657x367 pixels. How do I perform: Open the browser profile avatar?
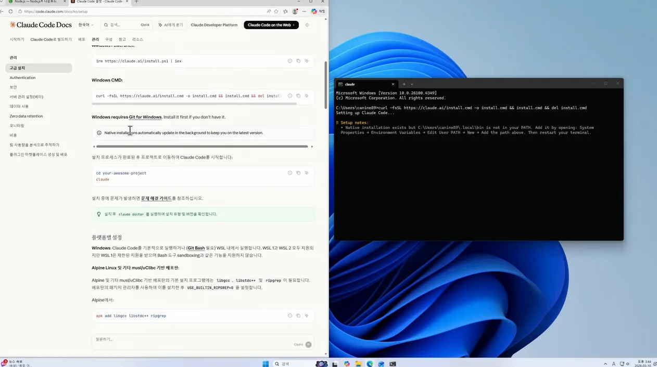295,11
